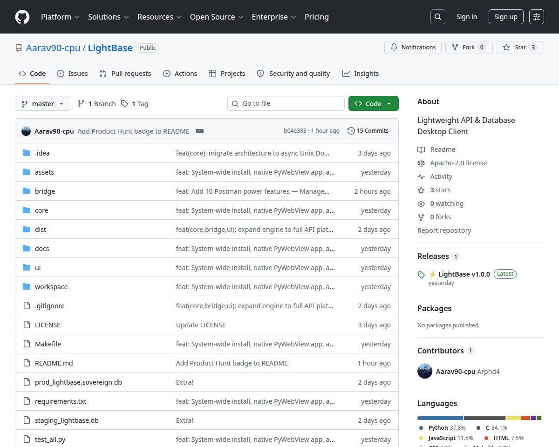This screenshot has height=447, width=559.
Task: Click the .gitignore file icon
Action: click(x=27, y=306)
